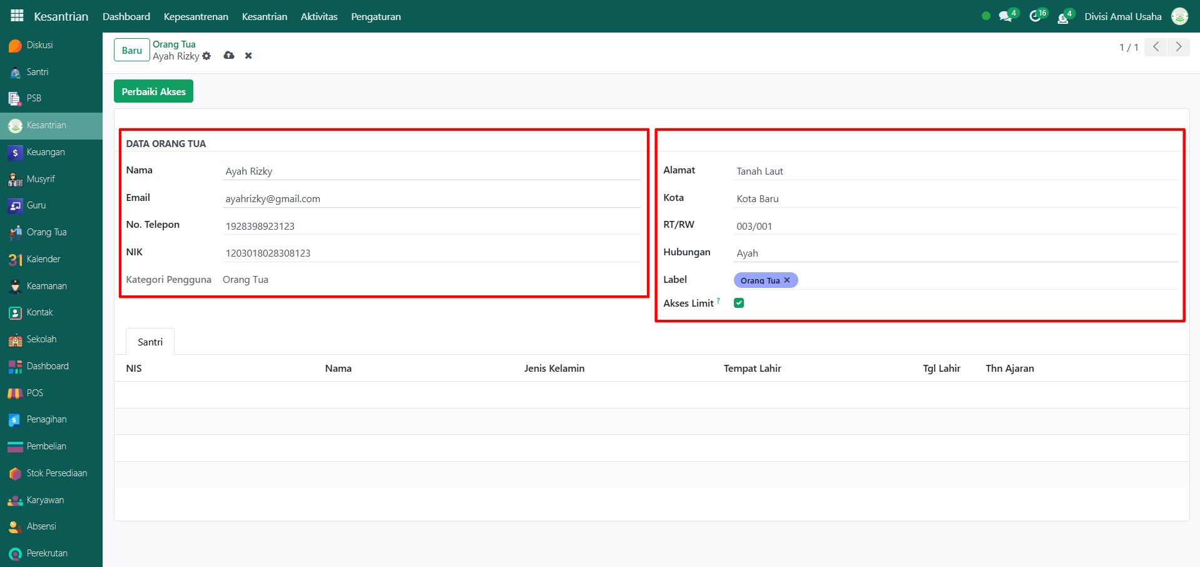Open the Pengaturan menu
The height and width of the screenshot is (567, 1200).
(375, 16)
